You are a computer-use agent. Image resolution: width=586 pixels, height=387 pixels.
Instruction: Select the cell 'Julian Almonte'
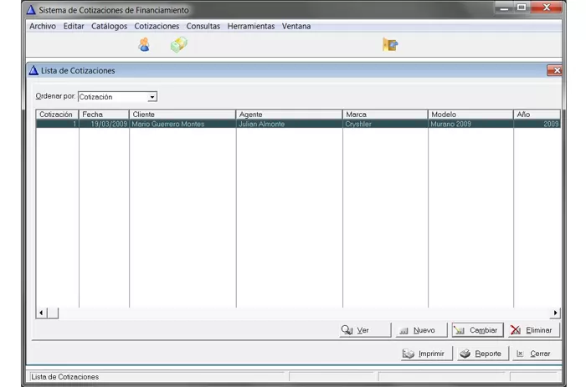290,124
